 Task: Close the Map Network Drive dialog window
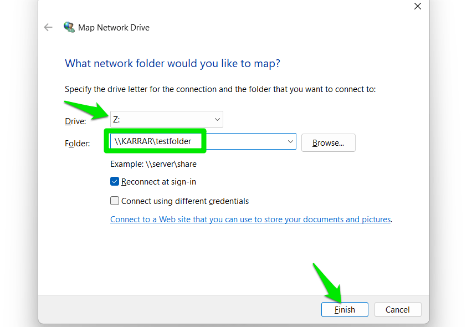[x=418, y=6]
